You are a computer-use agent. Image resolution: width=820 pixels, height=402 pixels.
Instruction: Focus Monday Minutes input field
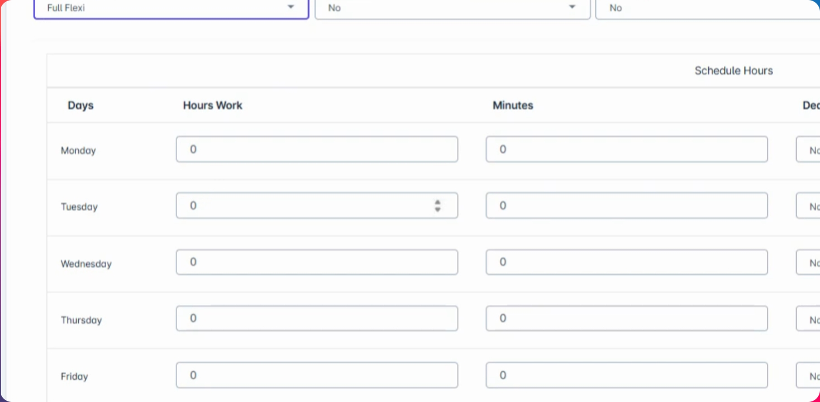(626, 150)
